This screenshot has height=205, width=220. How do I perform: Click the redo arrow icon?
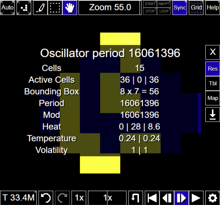(x=62, y=198)
